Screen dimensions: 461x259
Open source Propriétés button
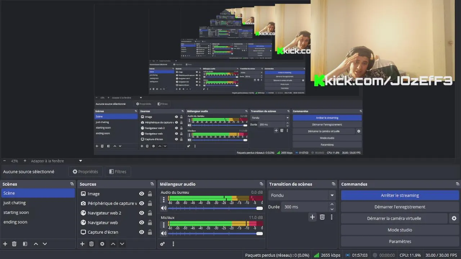click(85, 172)
